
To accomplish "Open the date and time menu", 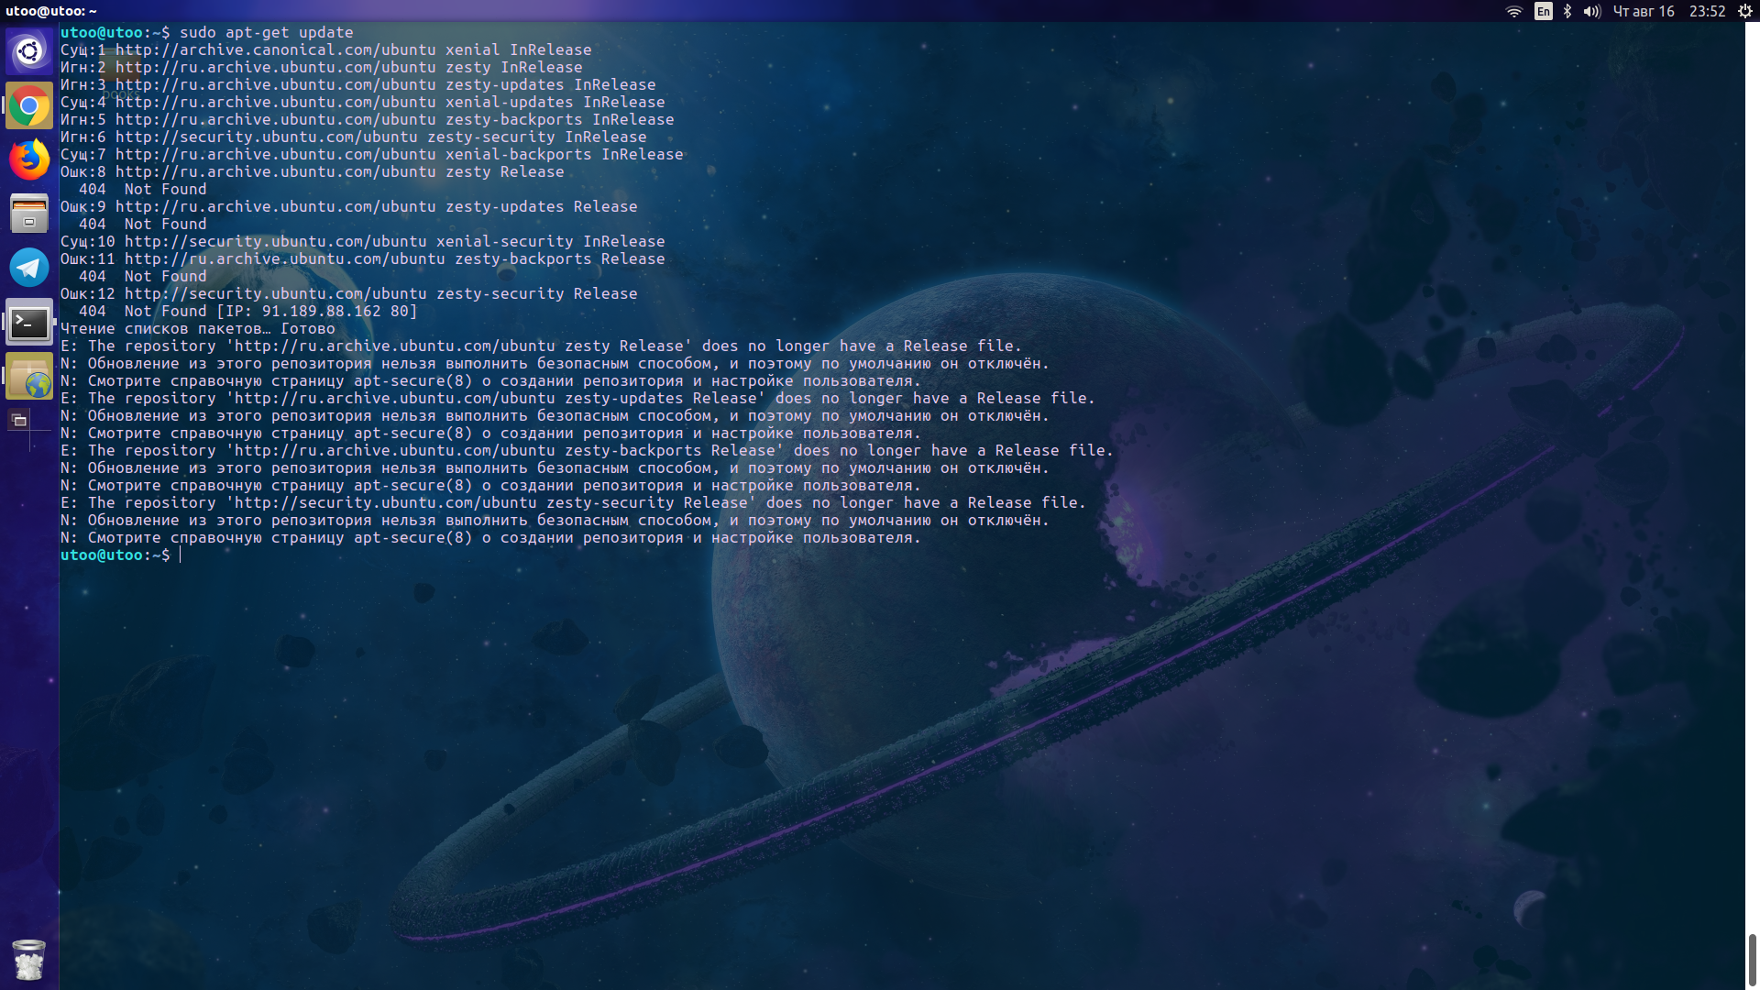I will pyautogui.click(x=1669, y=11).
